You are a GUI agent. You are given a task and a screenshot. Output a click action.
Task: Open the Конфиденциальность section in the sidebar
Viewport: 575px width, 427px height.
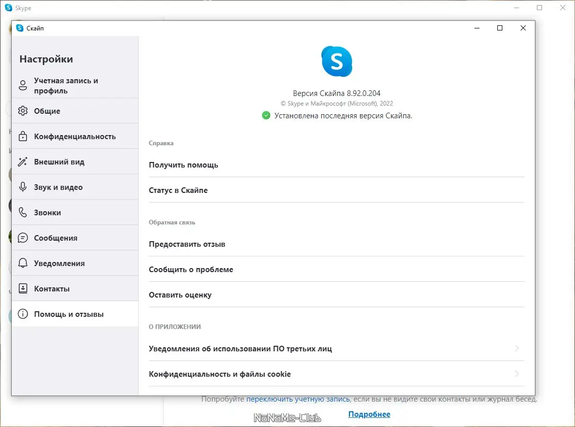tap(75, 136)
